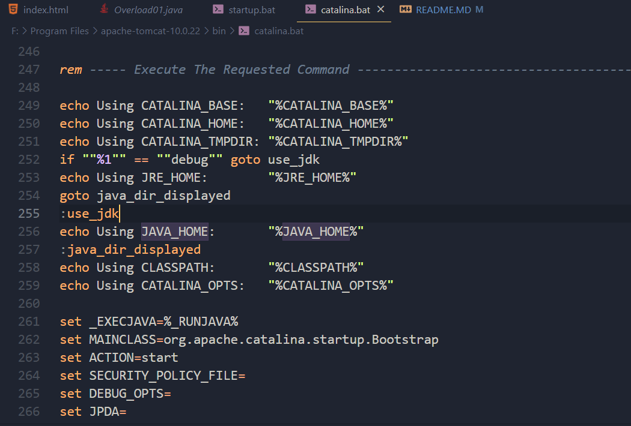Click the Java icon on Overload01.java tab
The image size is (631, 426).
104,10
